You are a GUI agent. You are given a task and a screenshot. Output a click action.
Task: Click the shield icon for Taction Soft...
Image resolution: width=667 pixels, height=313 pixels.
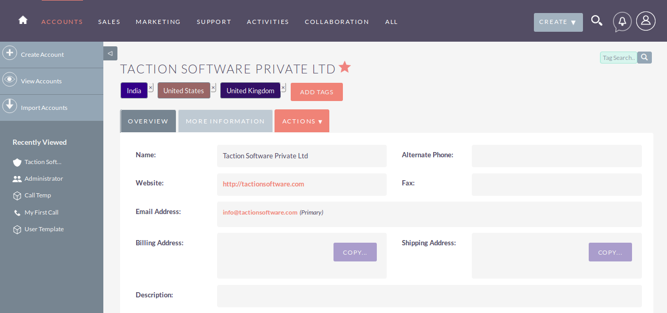[x=17, y=162]
